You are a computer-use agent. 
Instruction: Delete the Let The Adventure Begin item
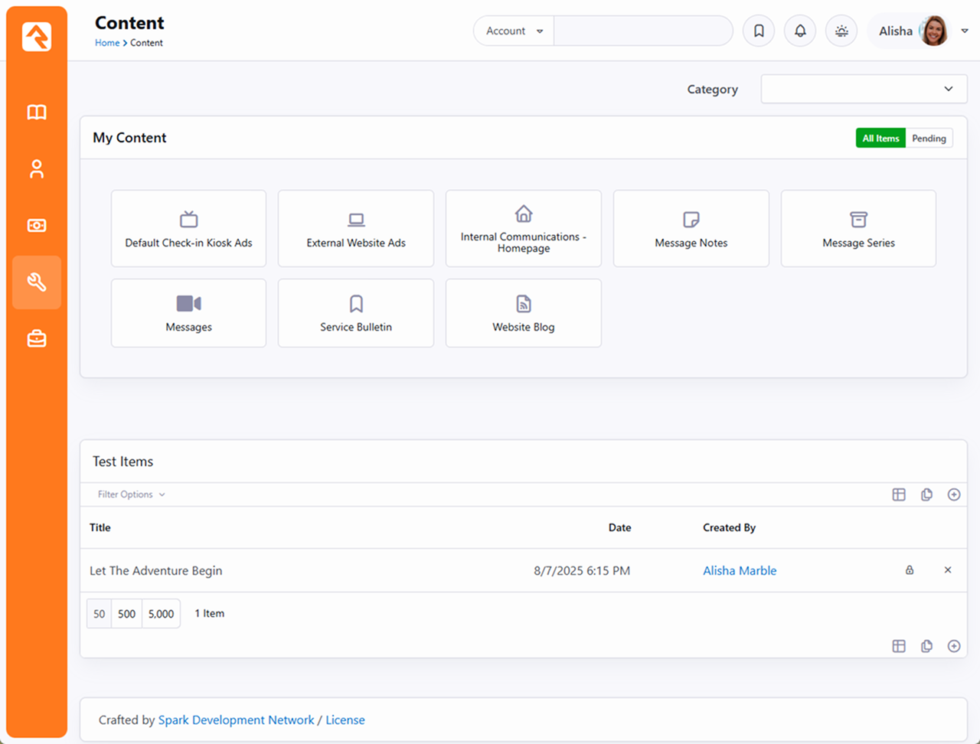point(948,570)
